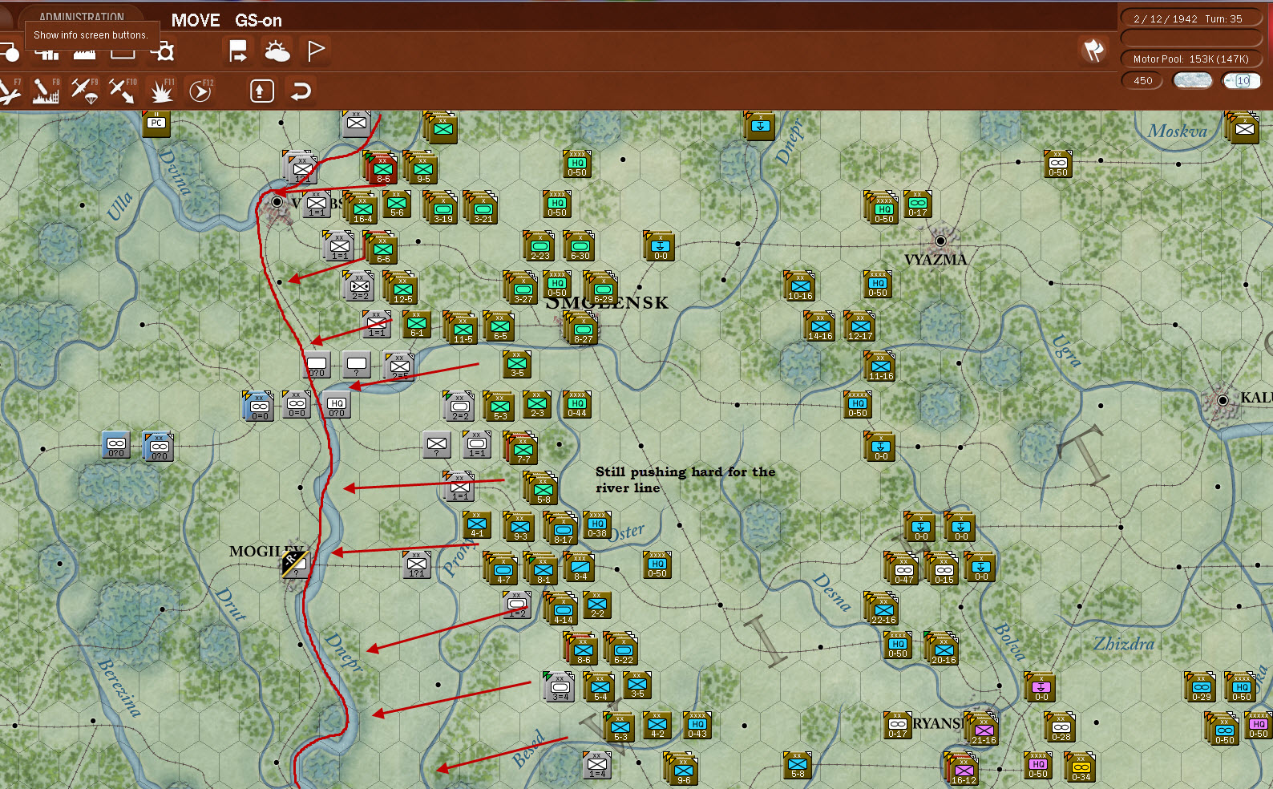
Task: Open the gear preferences icon
Action: click(164, 52)
